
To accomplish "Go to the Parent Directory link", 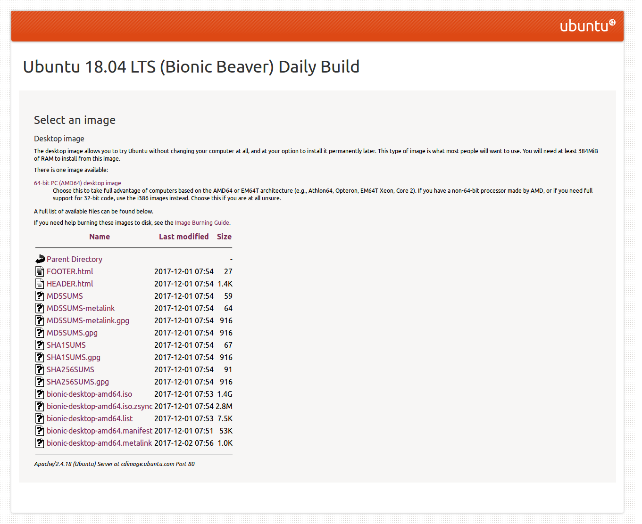I will click(75, 259).
